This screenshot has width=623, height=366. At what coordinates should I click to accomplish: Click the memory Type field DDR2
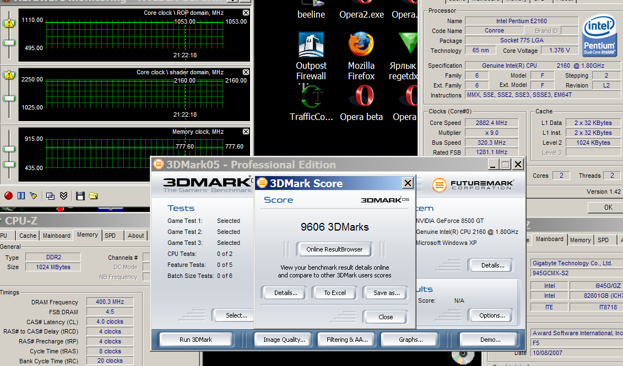[x=53, y=257]
